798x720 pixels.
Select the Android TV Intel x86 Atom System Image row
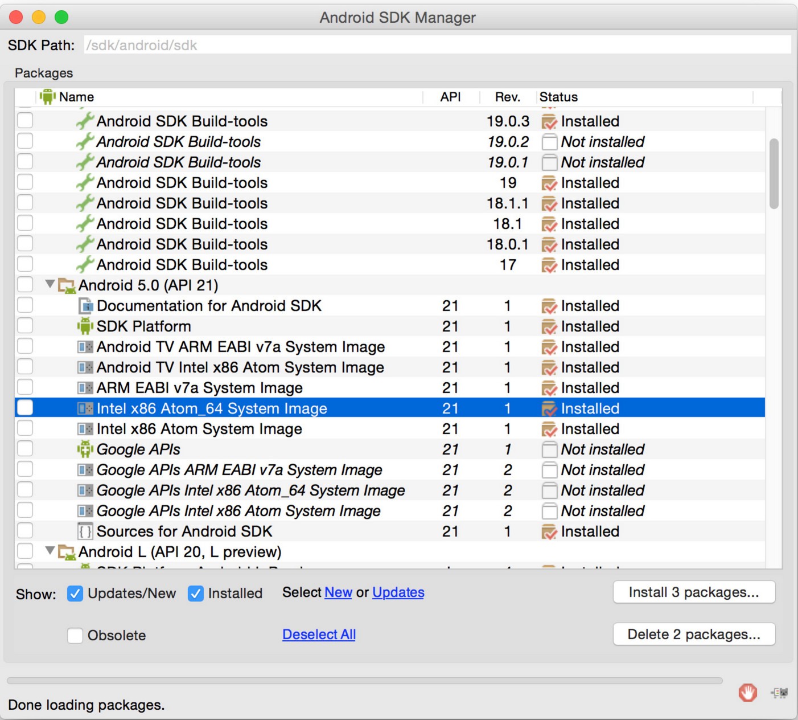(x=389, y=367)
